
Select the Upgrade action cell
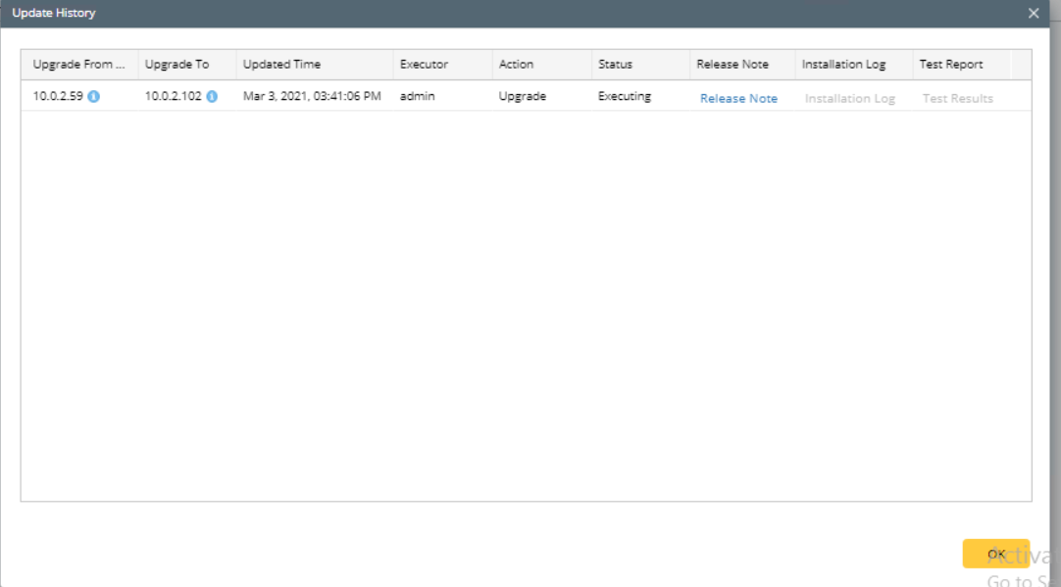pyautogui.click(x=542, y=96)
